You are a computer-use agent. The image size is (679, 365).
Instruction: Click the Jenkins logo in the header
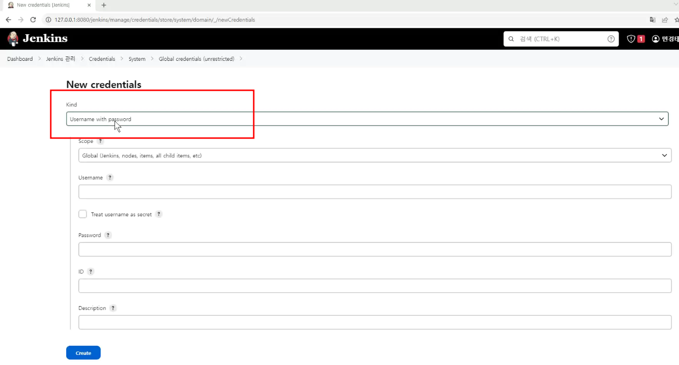coord(37,39)
